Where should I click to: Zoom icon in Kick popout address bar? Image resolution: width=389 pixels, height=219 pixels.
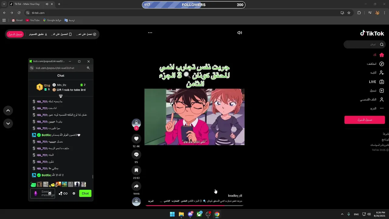(x=88, y=68)
